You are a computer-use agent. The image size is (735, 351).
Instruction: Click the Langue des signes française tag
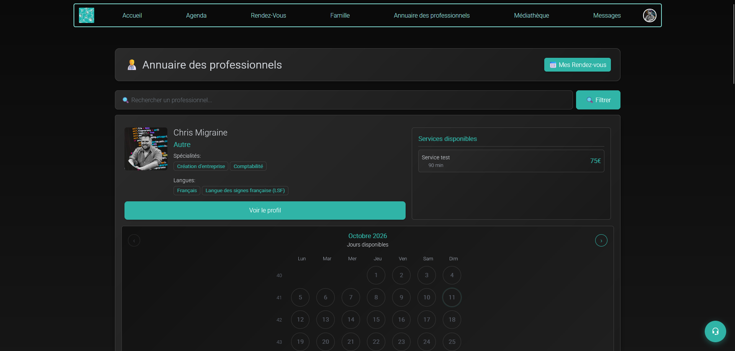pos(245,190)
